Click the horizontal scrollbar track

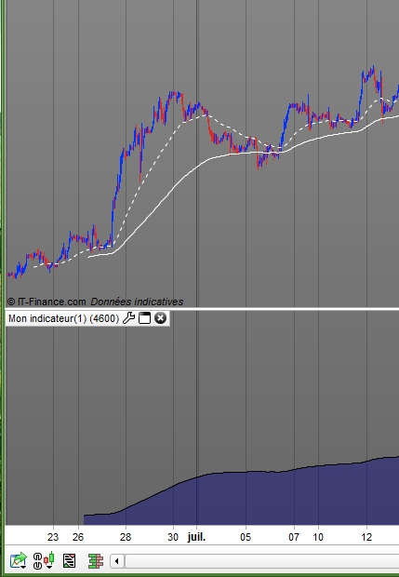click(x=262, y=561)
